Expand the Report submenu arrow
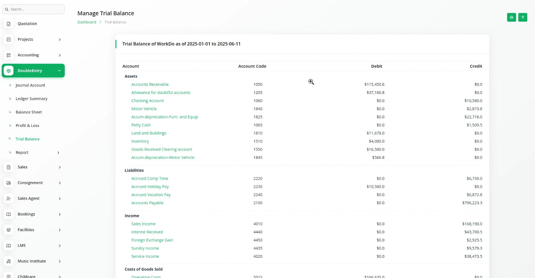This screenshot has width=535, height=278. tap(59, 152)
